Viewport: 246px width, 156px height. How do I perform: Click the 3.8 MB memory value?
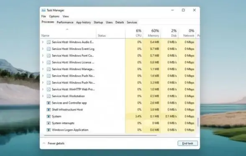pos(154,110)
